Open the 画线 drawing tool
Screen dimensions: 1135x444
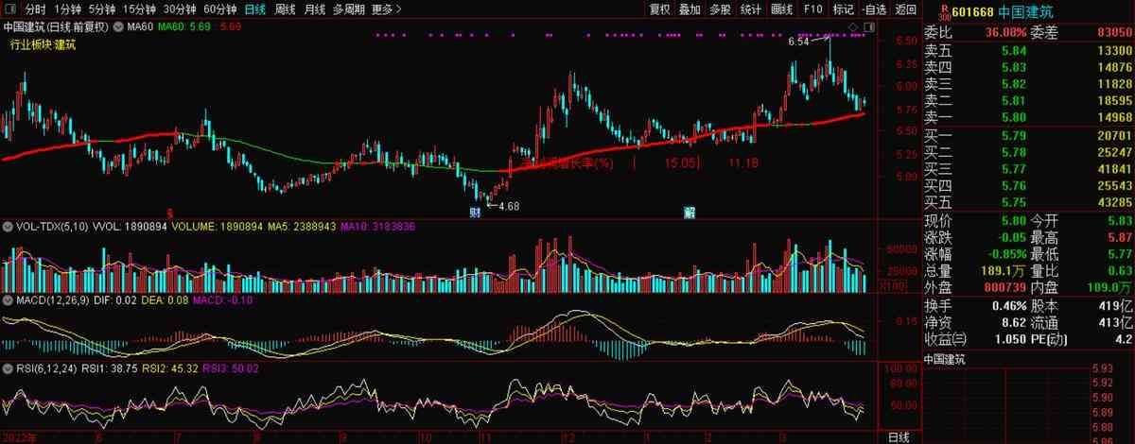[781, 9]
